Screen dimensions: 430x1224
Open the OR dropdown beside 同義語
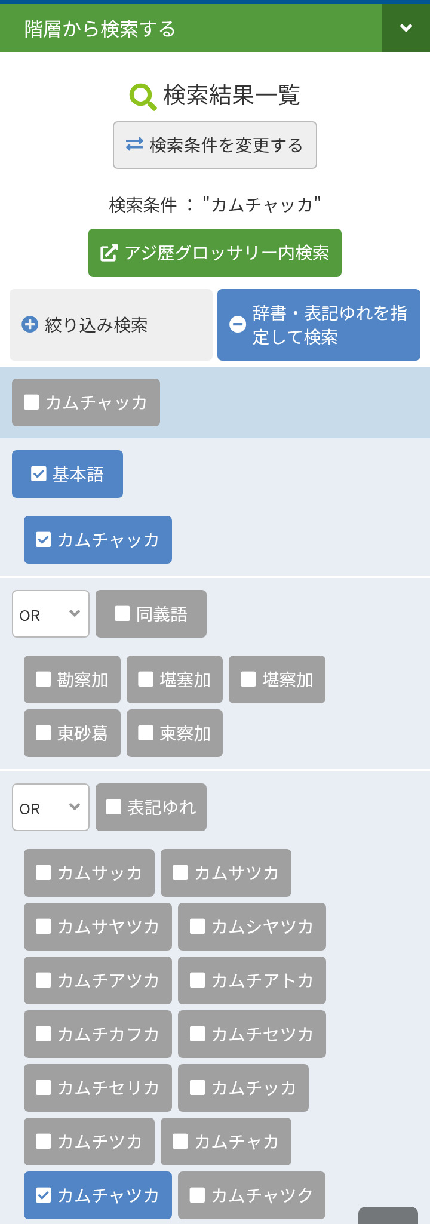click(51, 614)
